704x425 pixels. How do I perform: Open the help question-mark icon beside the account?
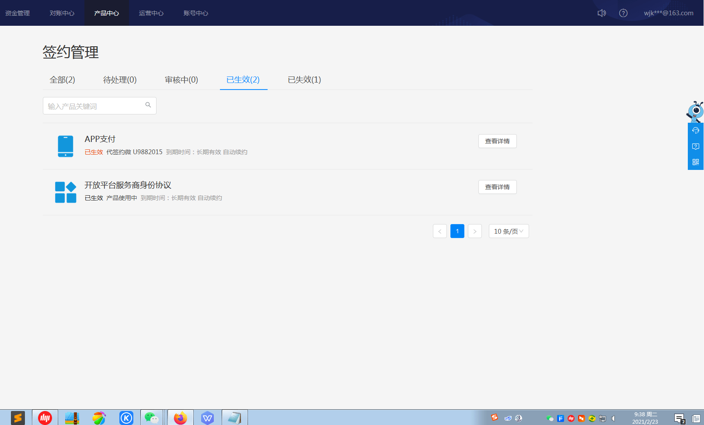pyautogui.click(x=623, y=13)
